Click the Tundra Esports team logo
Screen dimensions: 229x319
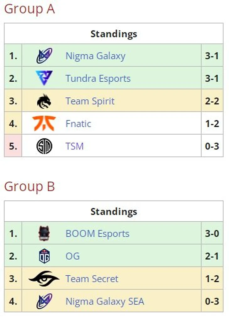point(44,78)
